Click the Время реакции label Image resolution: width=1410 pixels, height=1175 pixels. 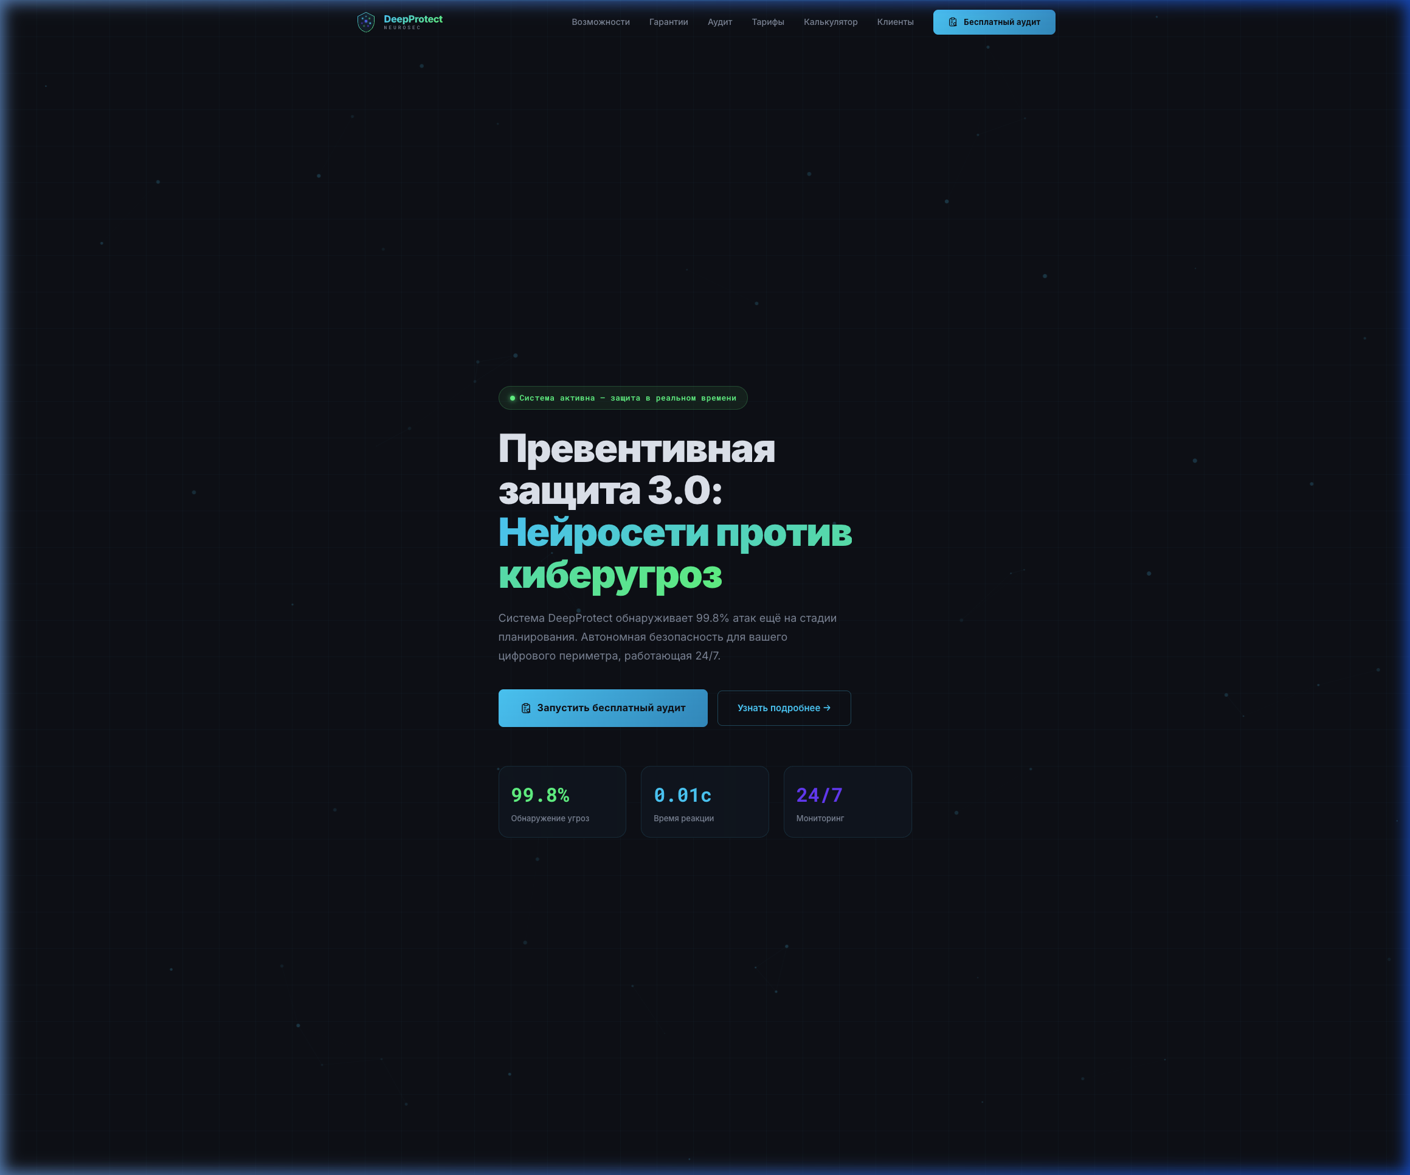683,818
